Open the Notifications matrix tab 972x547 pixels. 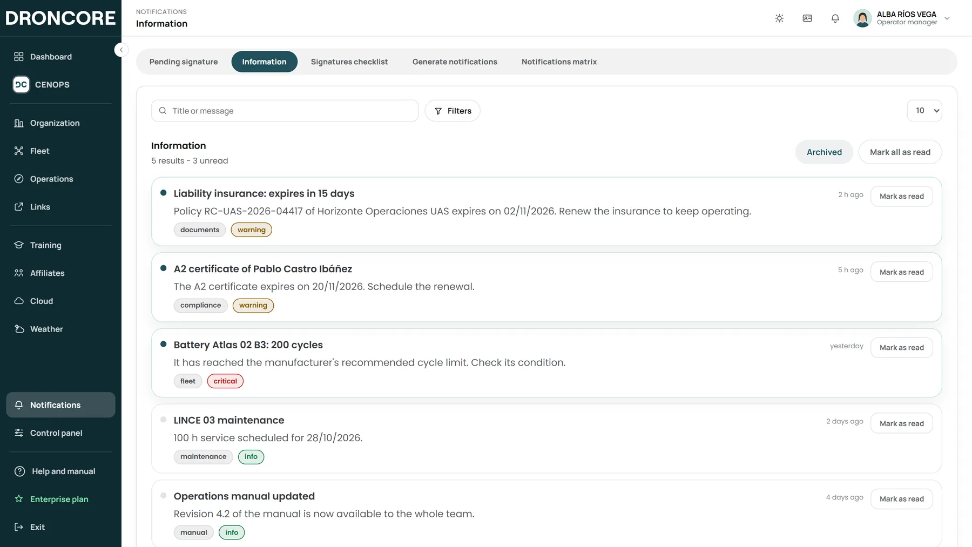point(559,62)
